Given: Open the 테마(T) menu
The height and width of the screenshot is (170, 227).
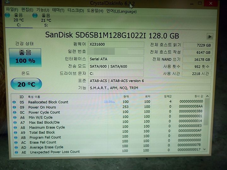Looking at the screenshot, I should coord(58,10).
